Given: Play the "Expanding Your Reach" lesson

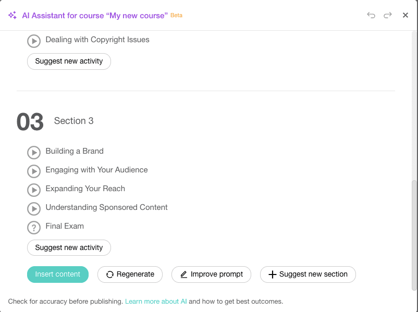Looking at the screenshot, I should [x=34, y=190].
